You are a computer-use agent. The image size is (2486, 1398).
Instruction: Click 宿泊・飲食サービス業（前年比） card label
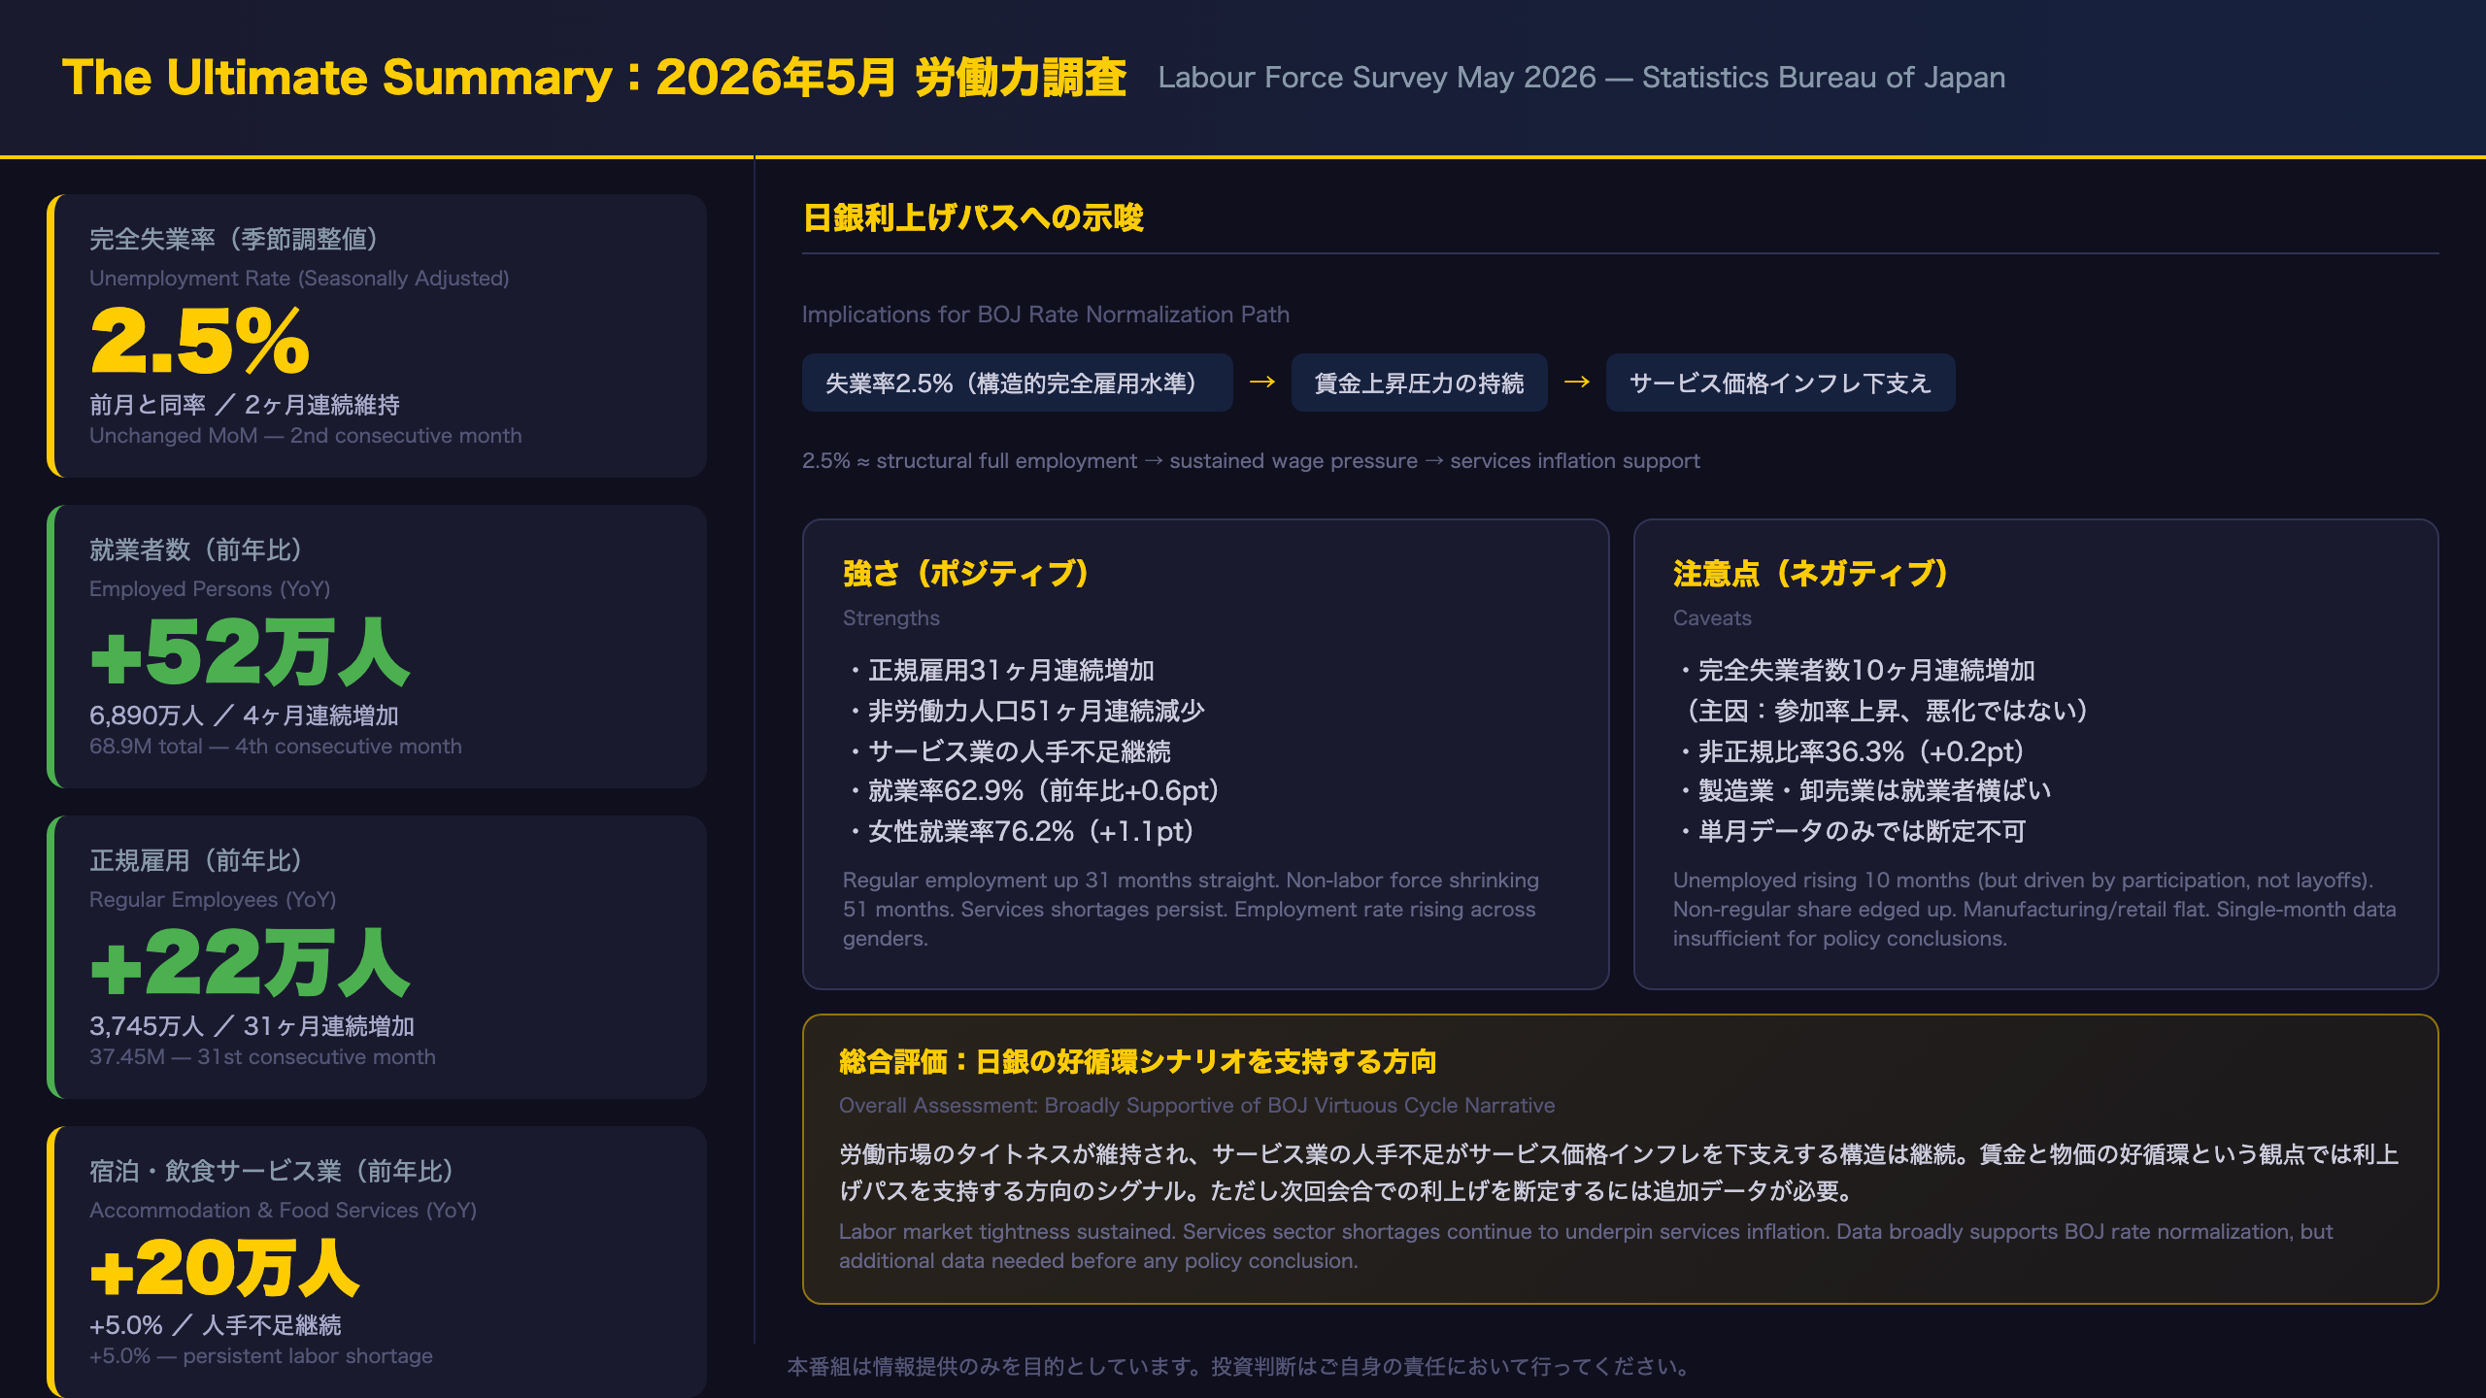[x=272, y=1171]
